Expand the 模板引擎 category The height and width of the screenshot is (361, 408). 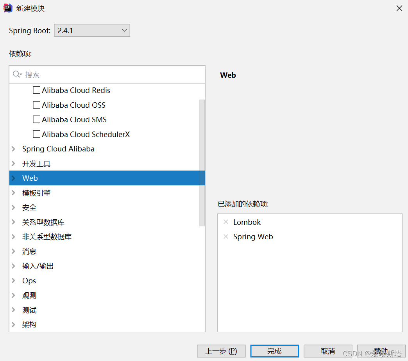[14, 193]
